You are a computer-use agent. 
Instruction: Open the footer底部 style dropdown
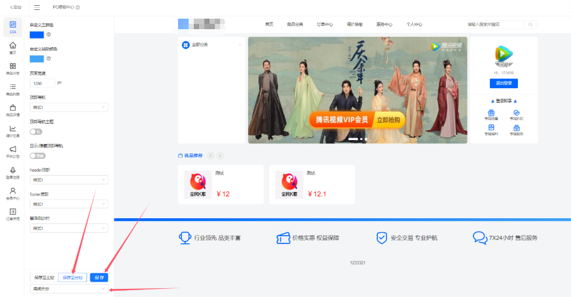(69, 204)
